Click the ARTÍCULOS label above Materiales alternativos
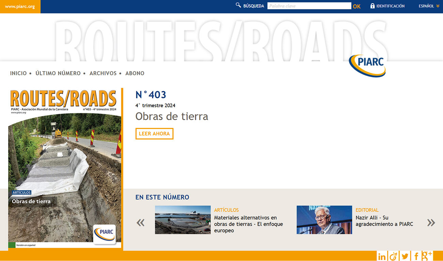Screen dimensions: 443x261 pos(226,210)
